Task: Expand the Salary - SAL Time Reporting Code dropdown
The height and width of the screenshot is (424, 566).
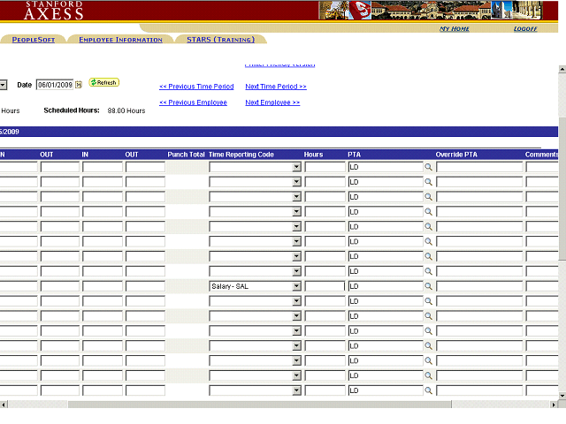Action: 296,286
